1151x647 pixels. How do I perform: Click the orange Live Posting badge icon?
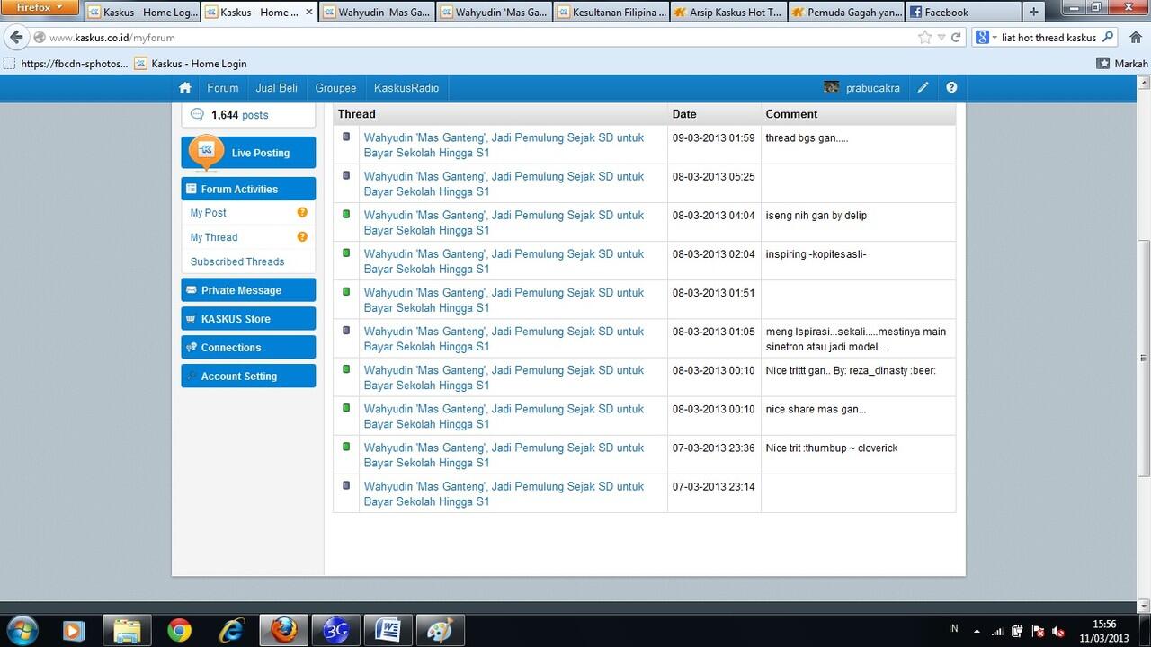[x=206, y=151]
